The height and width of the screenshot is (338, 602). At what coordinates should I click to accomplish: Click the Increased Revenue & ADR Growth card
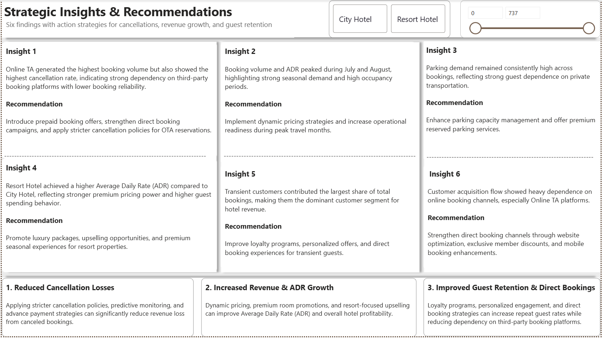click(x=309, y=307)
